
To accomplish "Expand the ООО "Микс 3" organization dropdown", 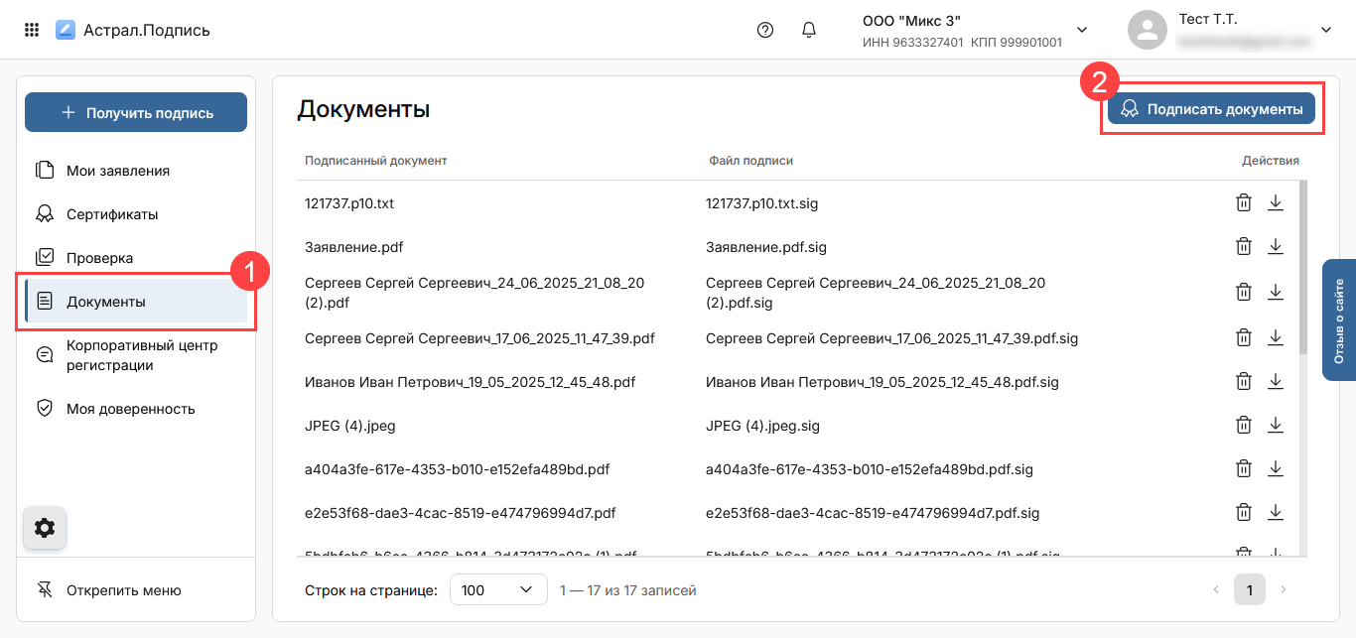I will tap(1082, 30).
